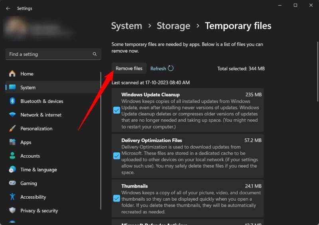Open Accessibility settings
The width and height of the screenshot is (319, 225).
point(53,197)
